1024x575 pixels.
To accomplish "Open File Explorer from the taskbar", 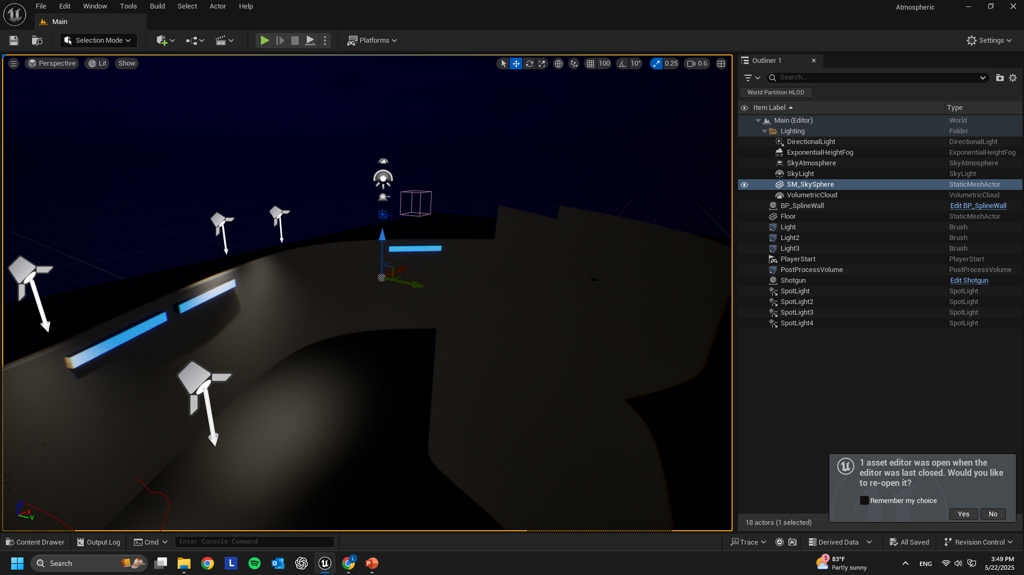I will click(184, 563).
